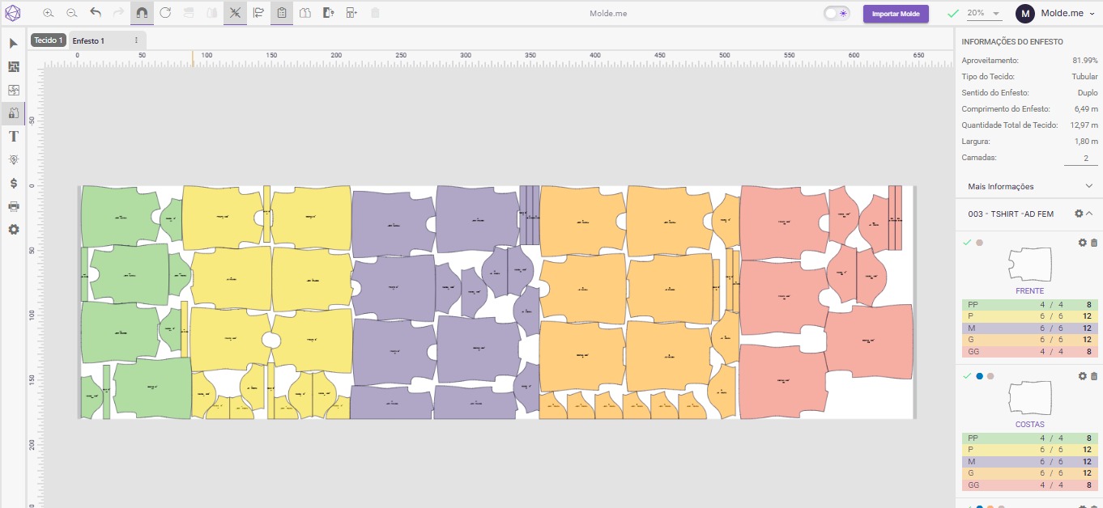Click the zoom in magnifier icon

(x=49, y=13)
